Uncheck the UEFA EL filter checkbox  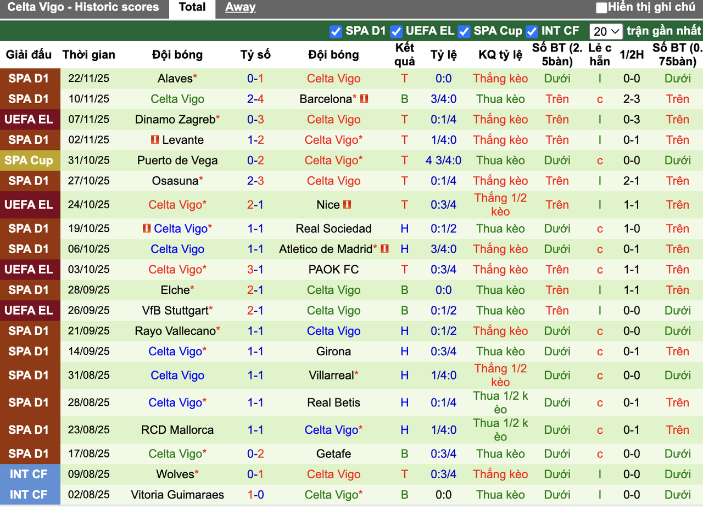396,31
